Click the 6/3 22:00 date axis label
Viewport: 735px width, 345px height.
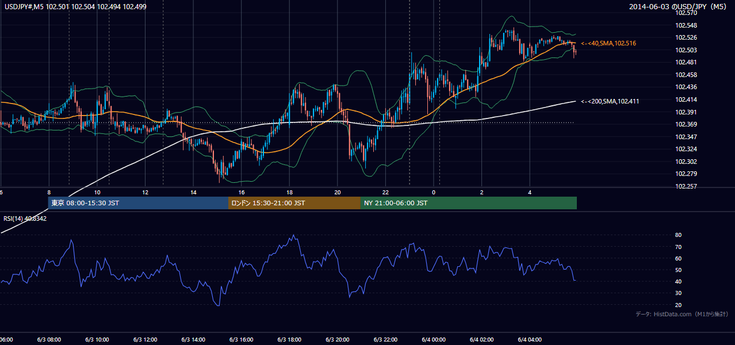(x=385, y=339)
